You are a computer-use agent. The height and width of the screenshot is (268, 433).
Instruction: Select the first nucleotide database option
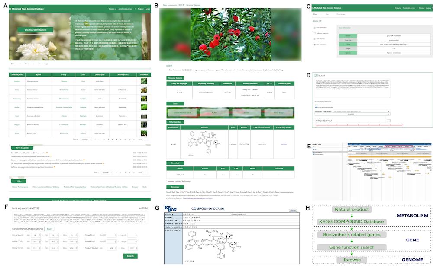(x=316, y=104)
